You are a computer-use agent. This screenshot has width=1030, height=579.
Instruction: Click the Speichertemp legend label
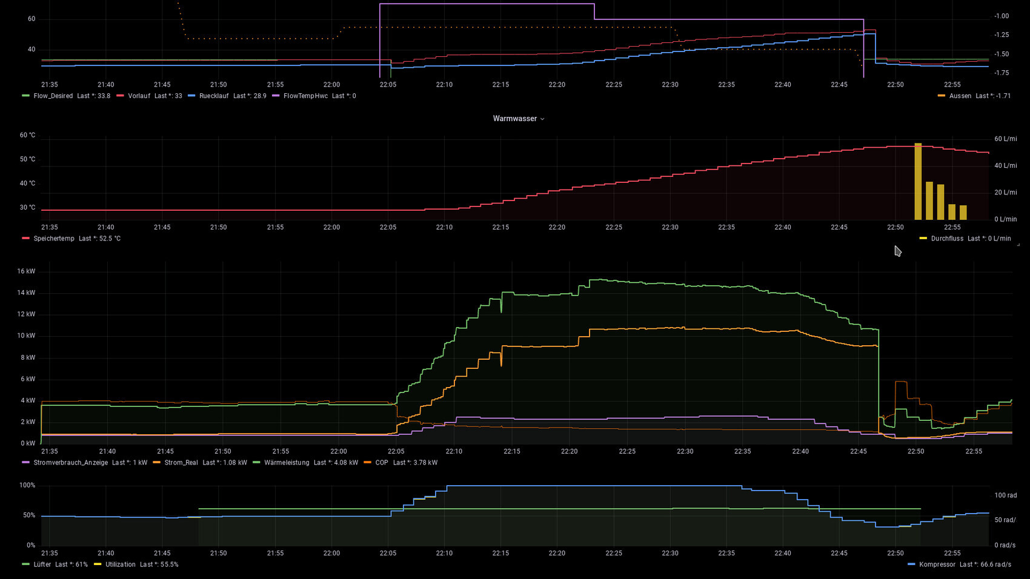[x=53, y=239]
